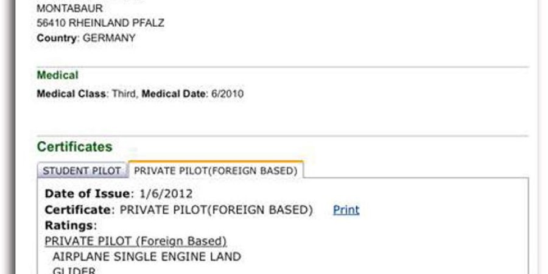Click the Country label
Image resolution: width=548 pixels, height=274 pixels.
pyautogui.click(x=57, y=38)
